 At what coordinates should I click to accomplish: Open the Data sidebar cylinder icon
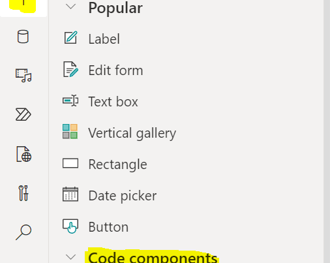pyautogui.click(x=23, y=37)
